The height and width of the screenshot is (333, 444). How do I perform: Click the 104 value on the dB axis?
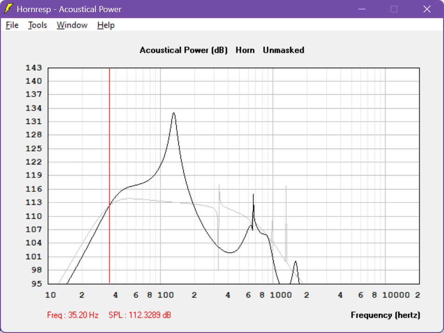34,243
